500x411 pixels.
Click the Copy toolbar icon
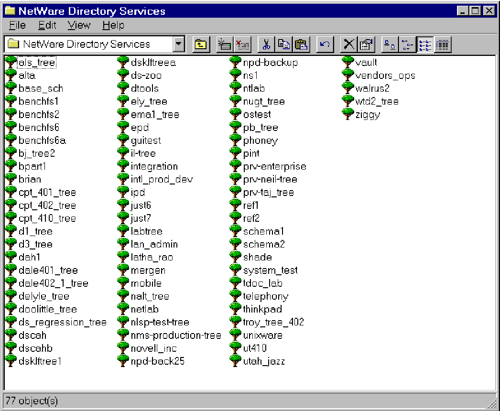284,44
